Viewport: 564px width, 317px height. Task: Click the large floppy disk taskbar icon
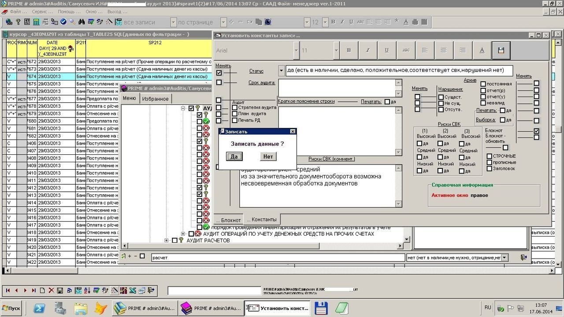[x=321, y=308]
